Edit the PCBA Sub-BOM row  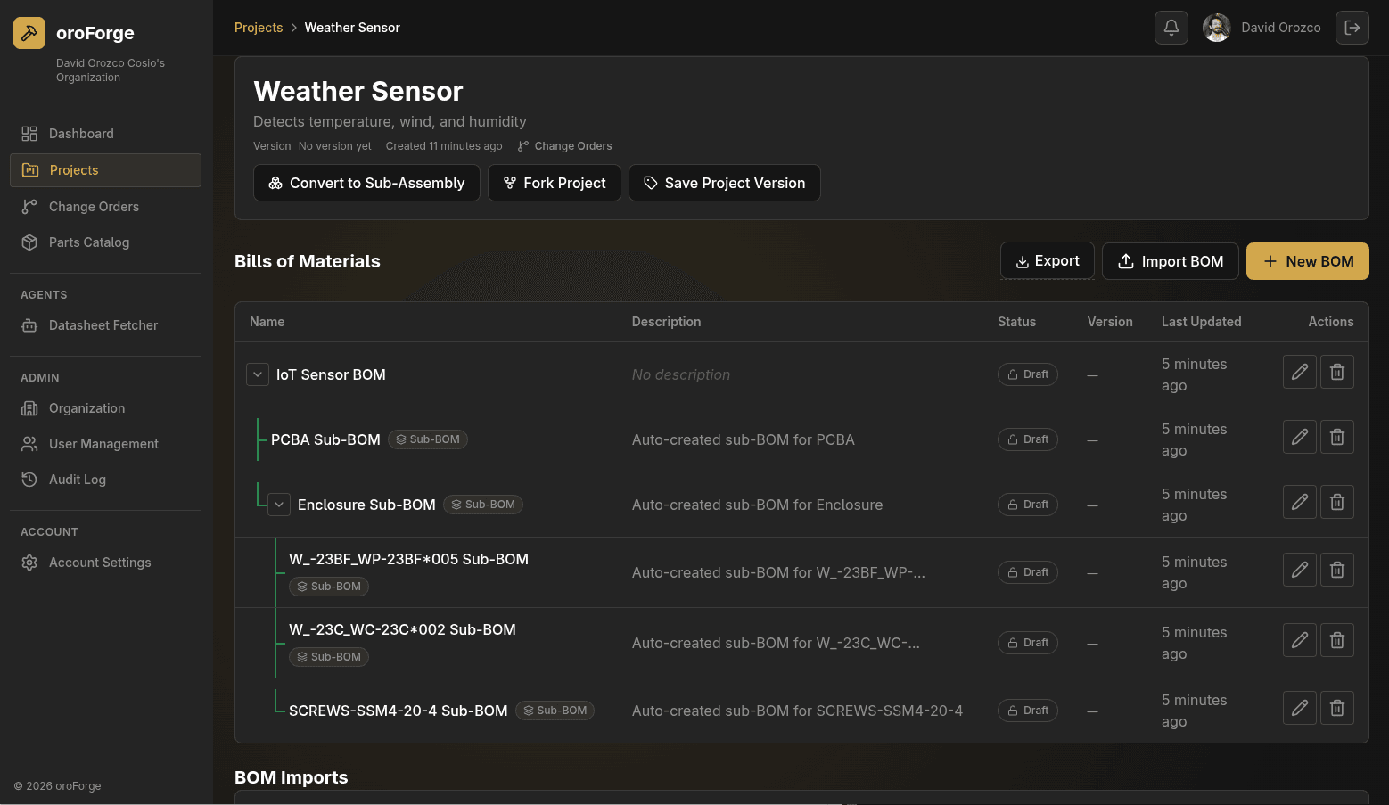coord(1300,437)
